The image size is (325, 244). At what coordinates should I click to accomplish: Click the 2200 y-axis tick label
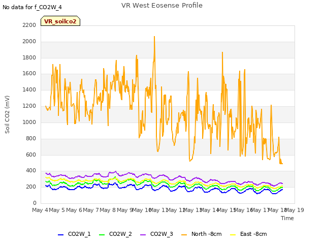[x=29, y=25]
